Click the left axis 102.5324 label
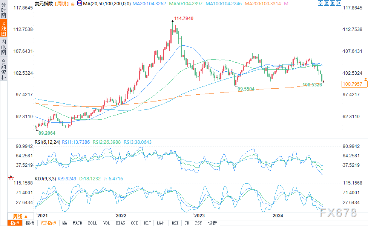 pos(23,73)
